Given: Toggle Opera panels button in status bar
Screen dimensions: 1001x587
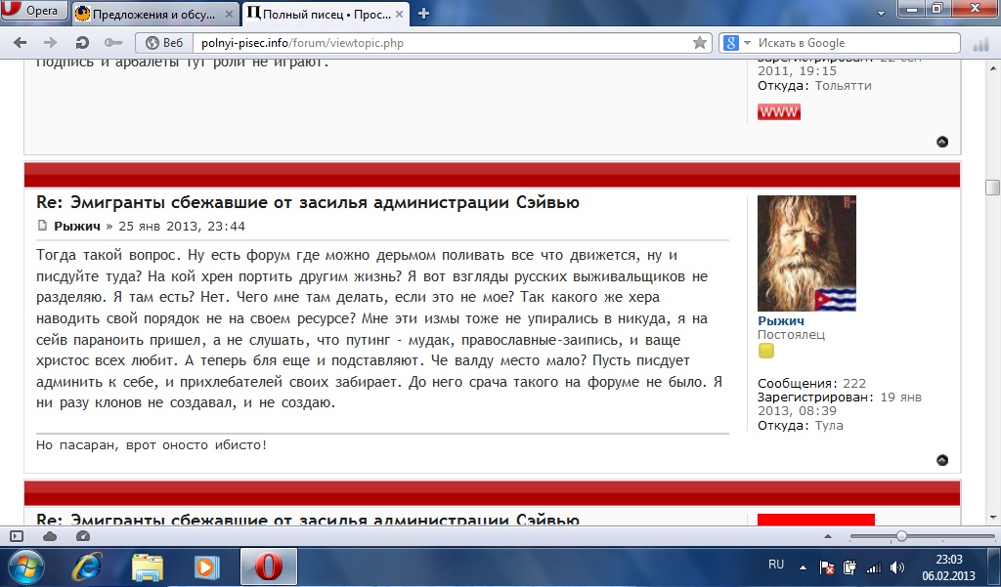Looking at the screenshot, I should click(x=17, y=536).
